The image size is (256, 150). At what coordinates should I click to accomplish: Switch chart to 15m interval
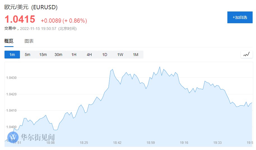pyautogui.click(x=43, y=55)
